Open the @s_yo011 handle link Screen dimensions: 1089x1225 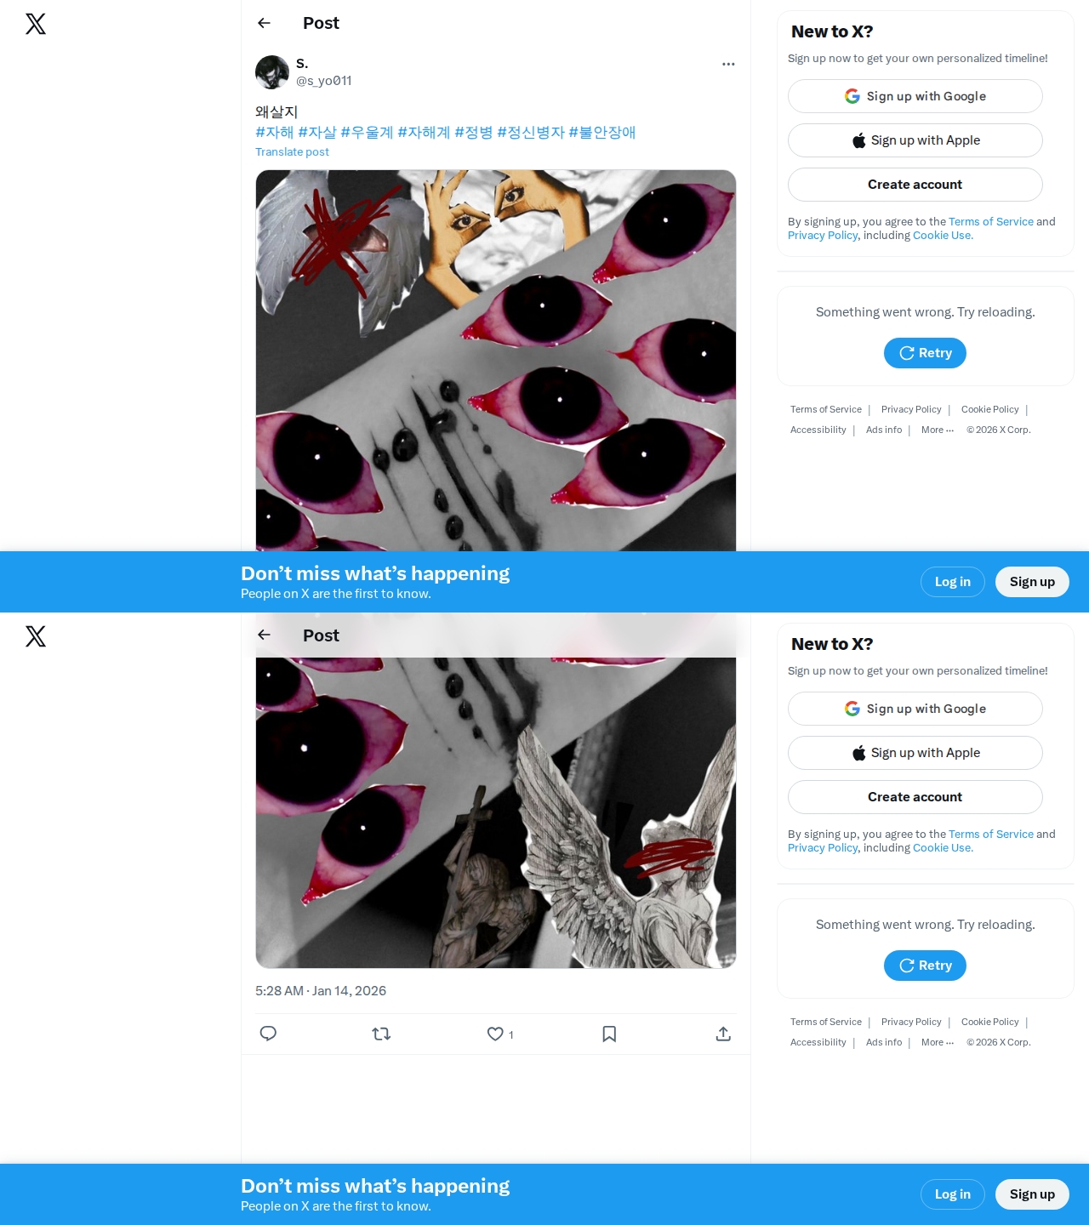point(324,81)
